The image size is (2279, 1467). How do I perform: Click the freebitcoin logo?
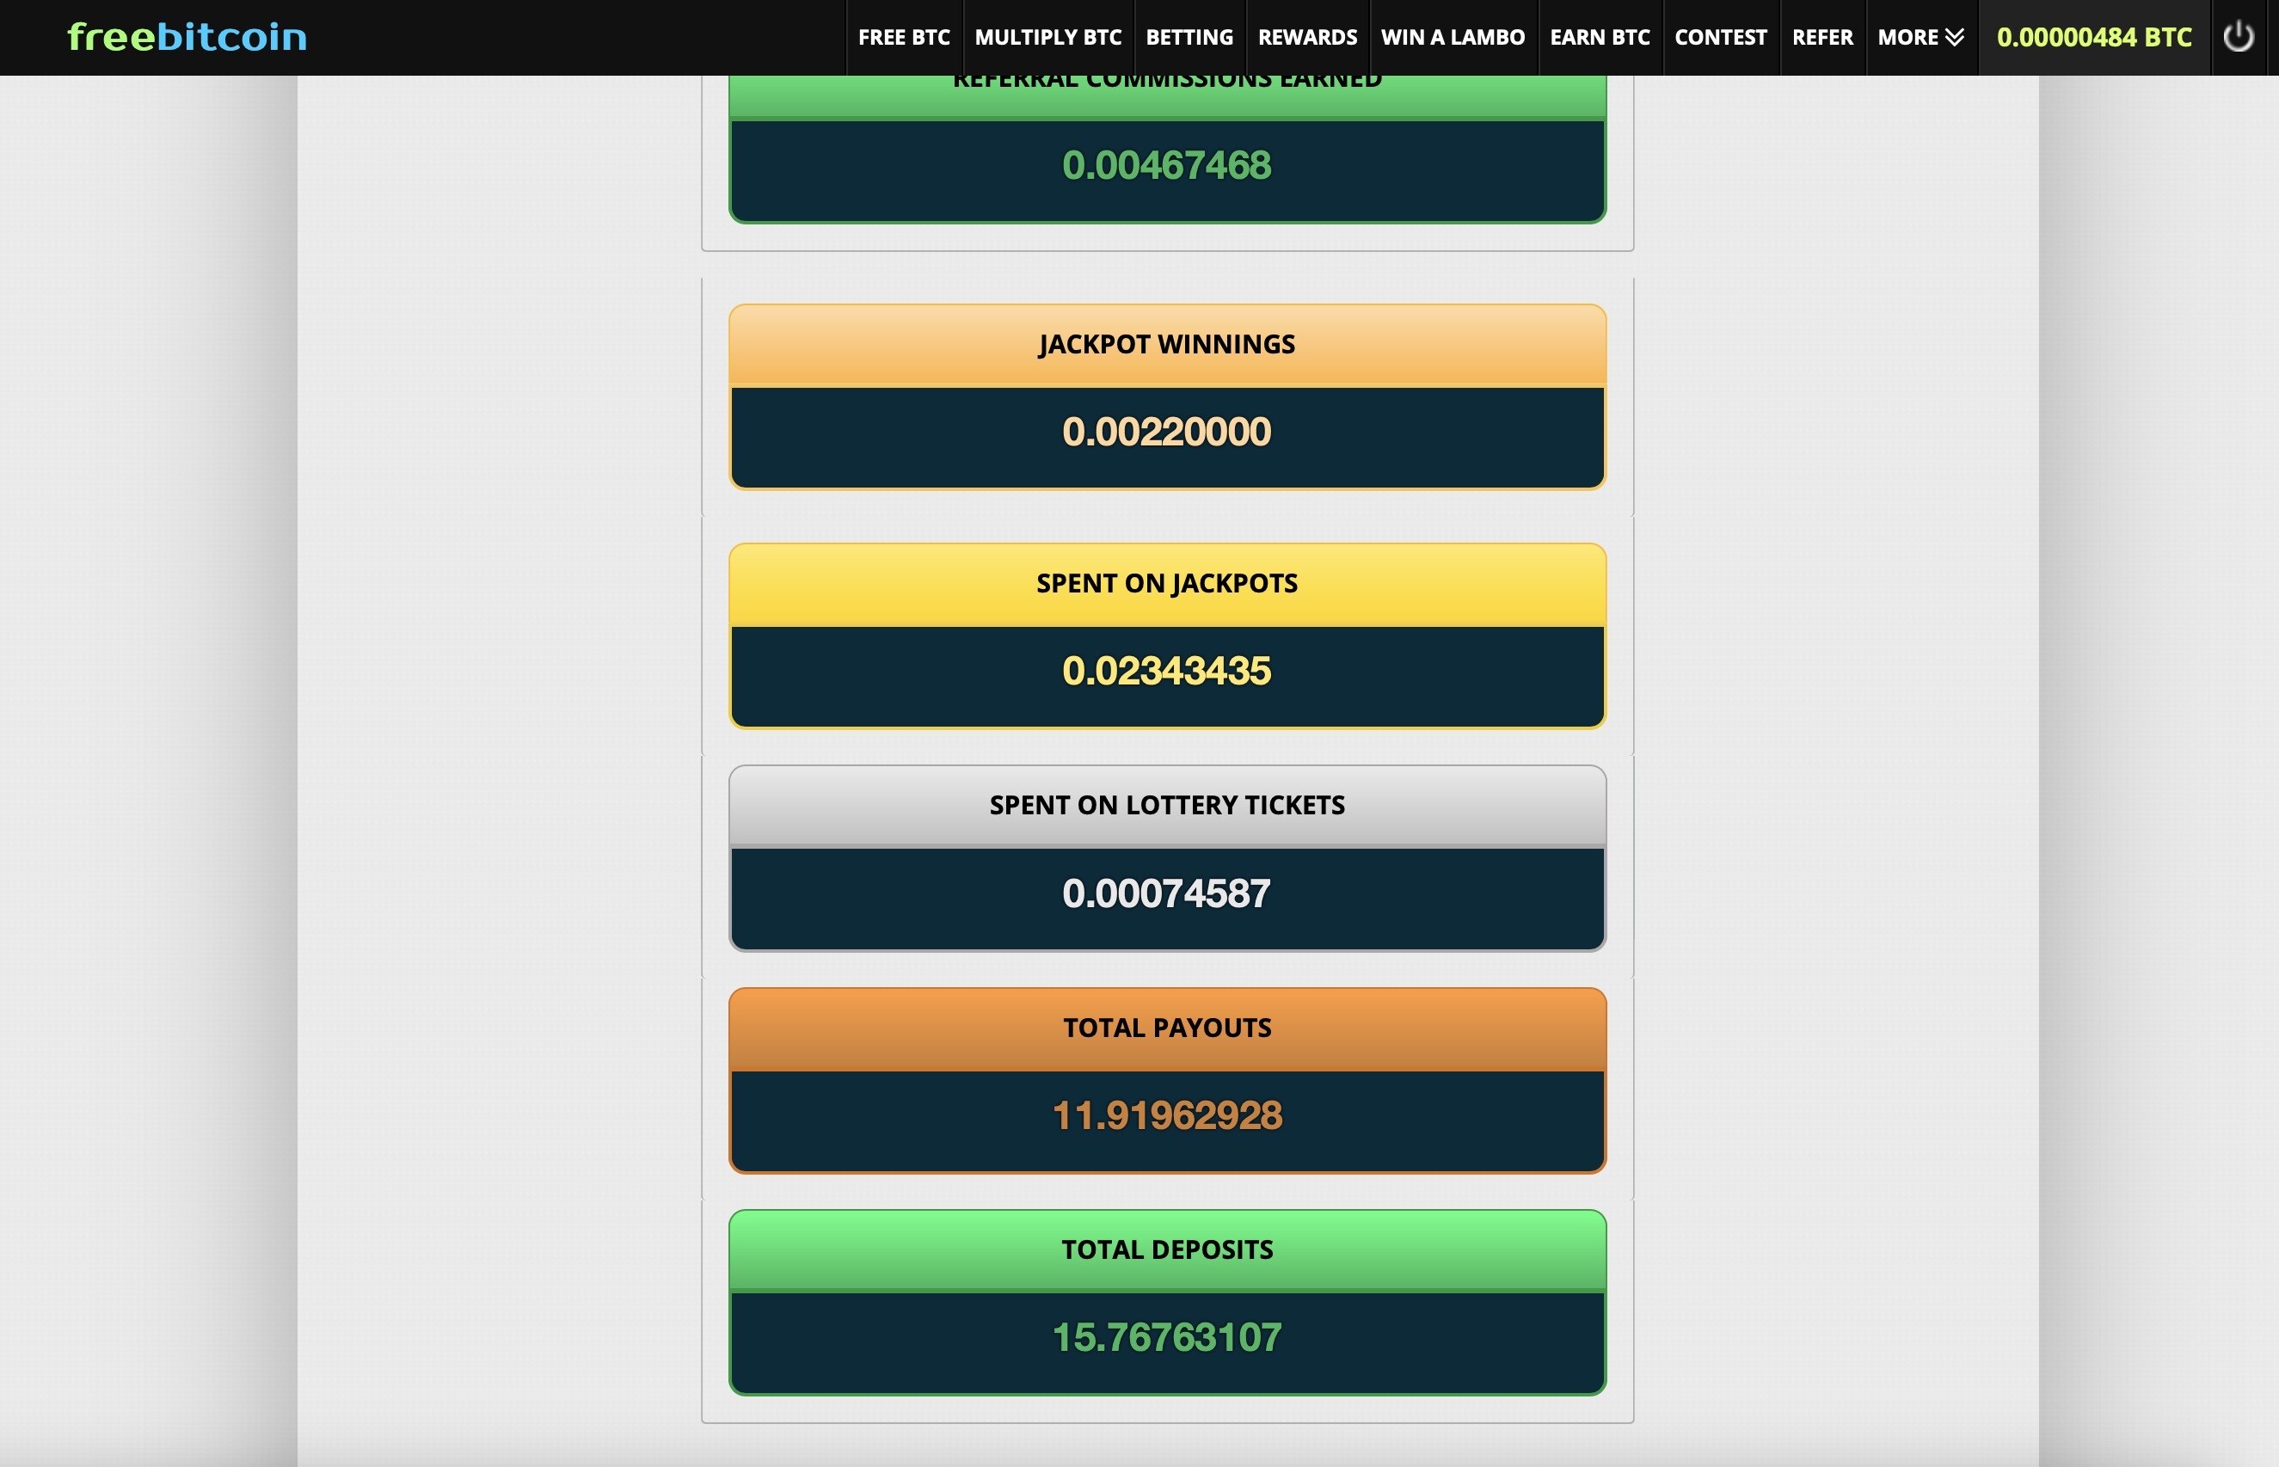pos(187,37)
